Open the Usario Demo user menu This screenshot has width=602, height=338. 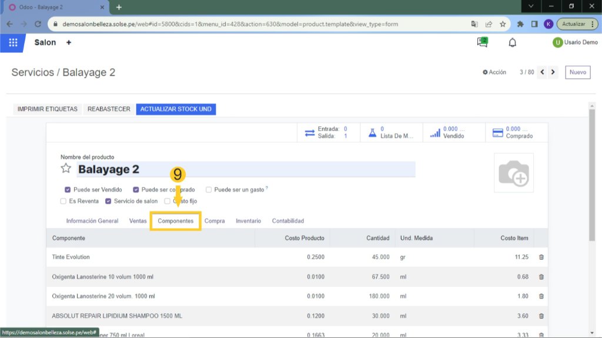(574, 42)
